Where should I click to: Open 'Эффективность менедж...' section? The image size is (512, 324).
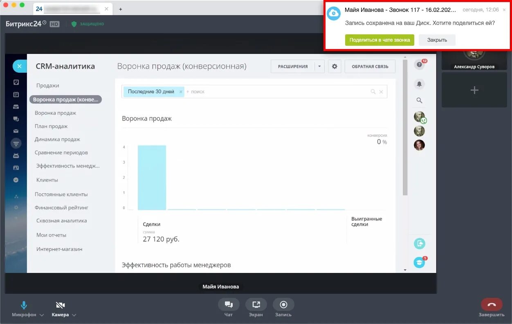coord(68,166)
